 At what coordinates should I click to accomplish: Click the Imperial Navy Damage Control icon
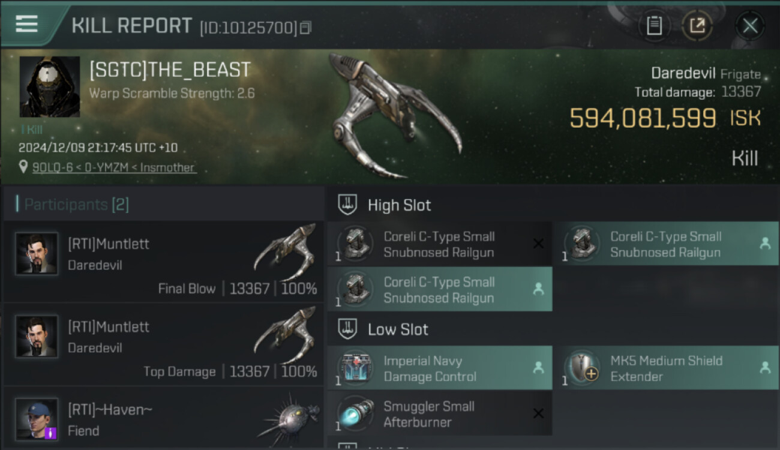356,368
